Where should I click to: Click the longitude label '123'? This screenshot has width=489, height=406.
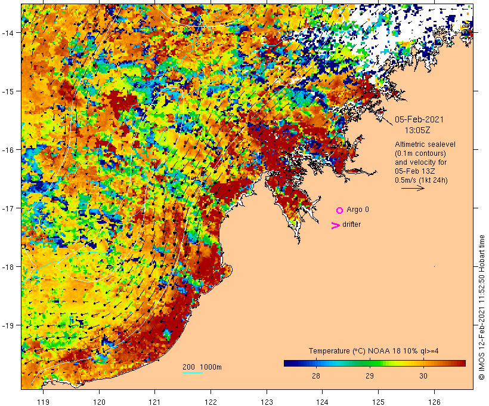pos(267,402)
